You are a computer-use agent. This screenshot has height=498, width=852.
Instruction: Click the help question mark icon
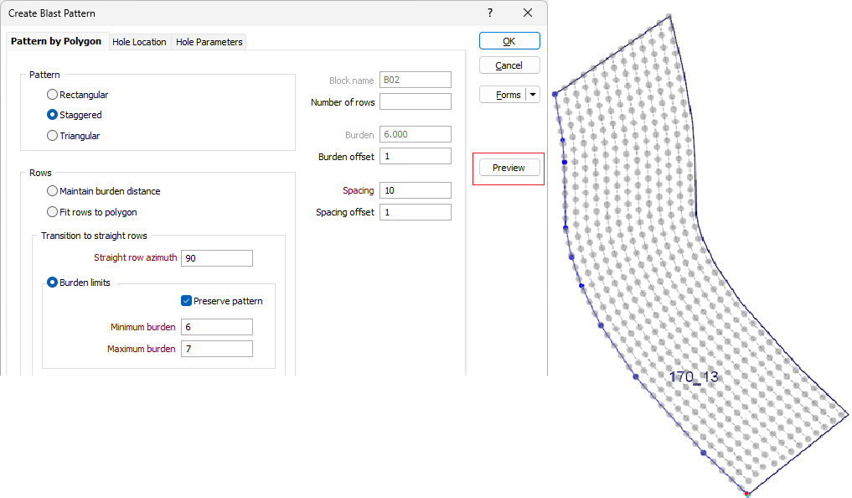pos(490,13)
